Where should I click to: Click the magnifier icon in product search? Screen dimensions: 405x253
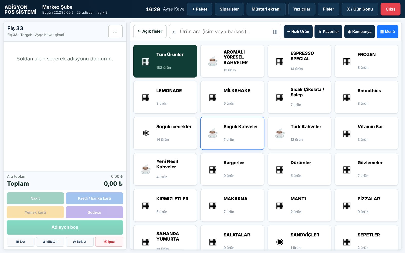[x=174, y=32]
